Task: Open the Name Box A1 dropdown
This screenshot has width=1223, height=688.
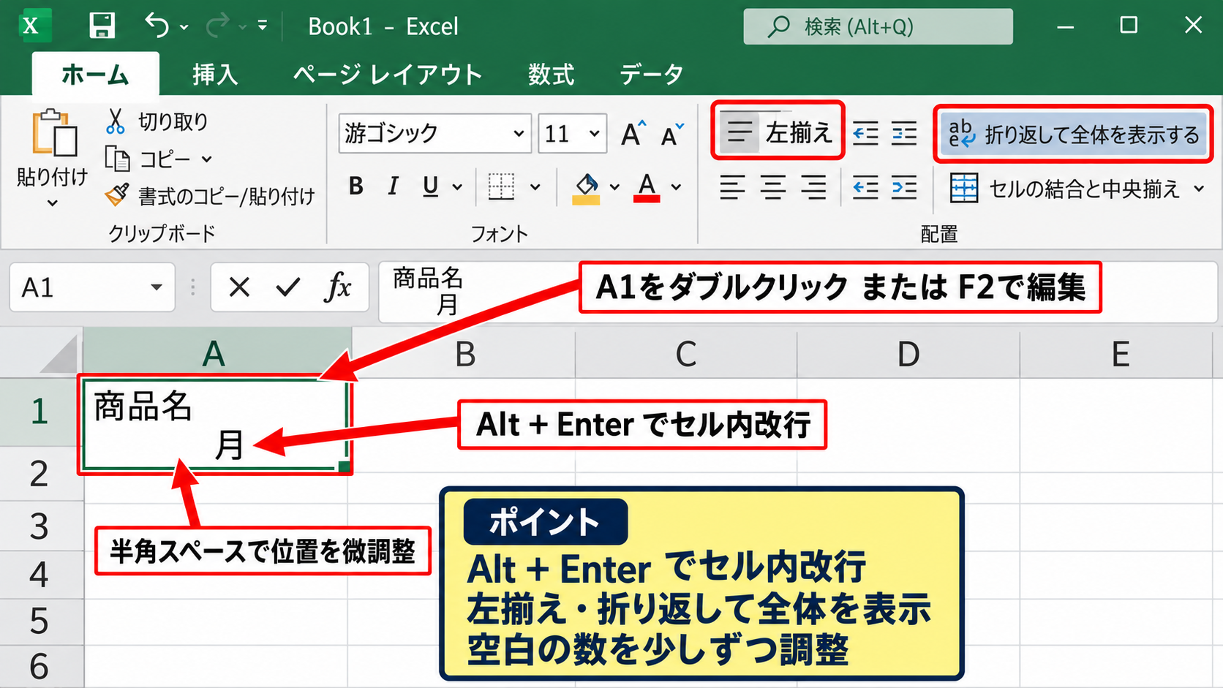Action: click(x=157, y=287)
